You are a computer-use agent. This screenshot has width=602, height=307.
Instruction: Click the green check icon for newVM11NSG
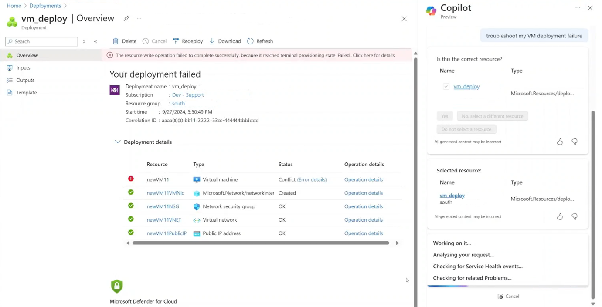131,206
